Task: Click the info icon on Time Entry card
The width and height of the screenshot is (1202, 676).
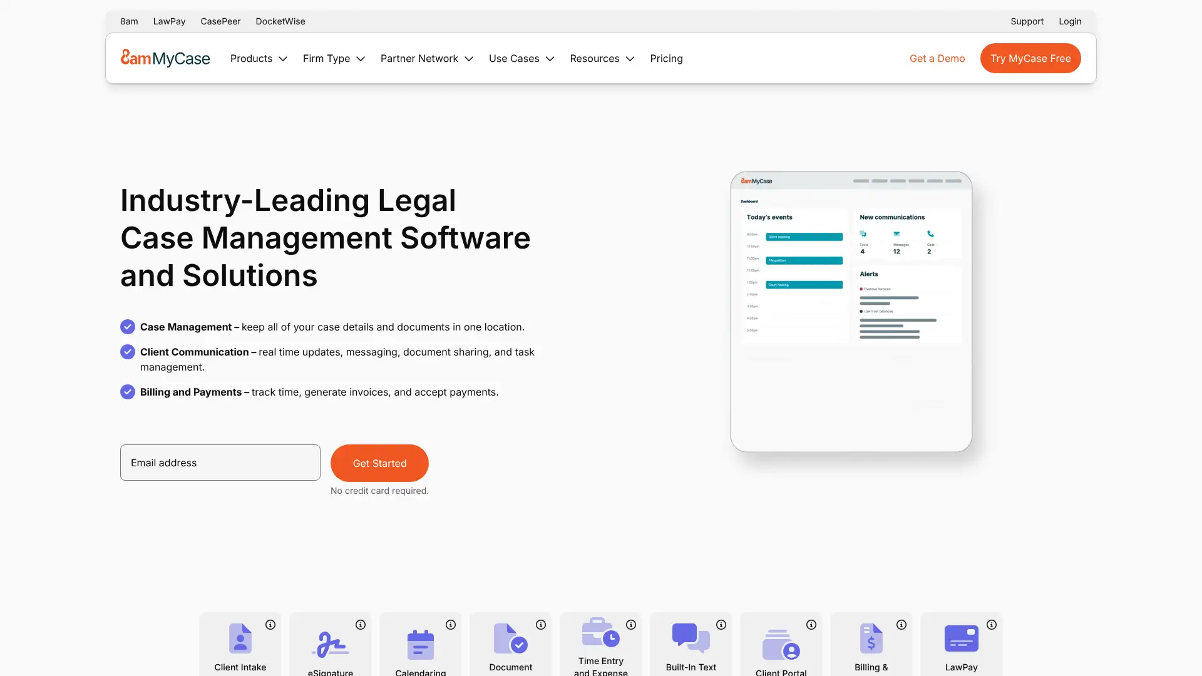Action: point(631,625)
